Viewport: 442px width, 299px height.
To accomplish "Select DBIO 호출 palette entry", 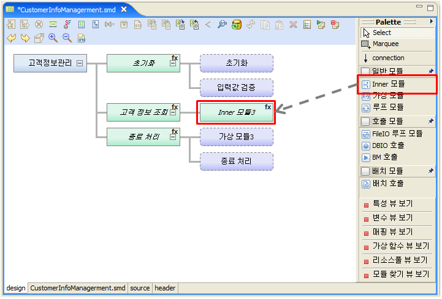I will click(397, 146).
